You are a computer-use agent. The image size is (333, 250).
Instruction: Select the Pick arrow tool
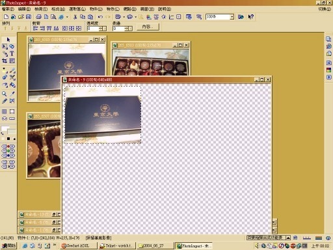tap(8, 40)
